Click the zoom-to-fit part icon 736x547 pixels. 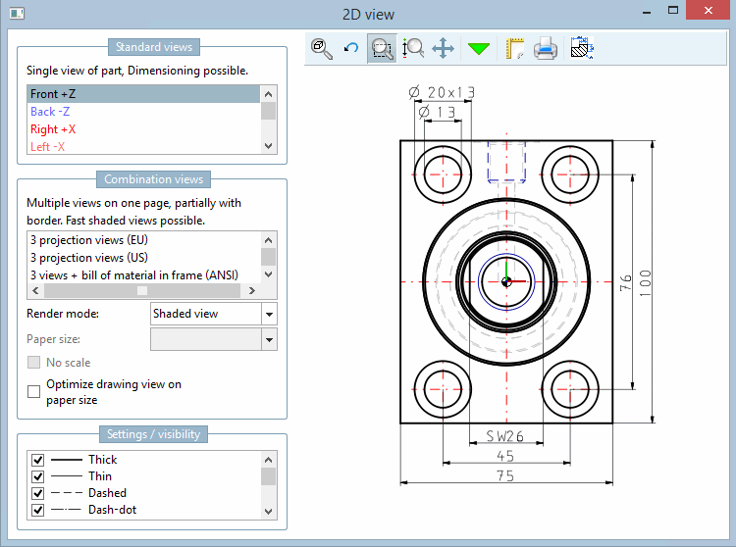(x=320, y=47)
